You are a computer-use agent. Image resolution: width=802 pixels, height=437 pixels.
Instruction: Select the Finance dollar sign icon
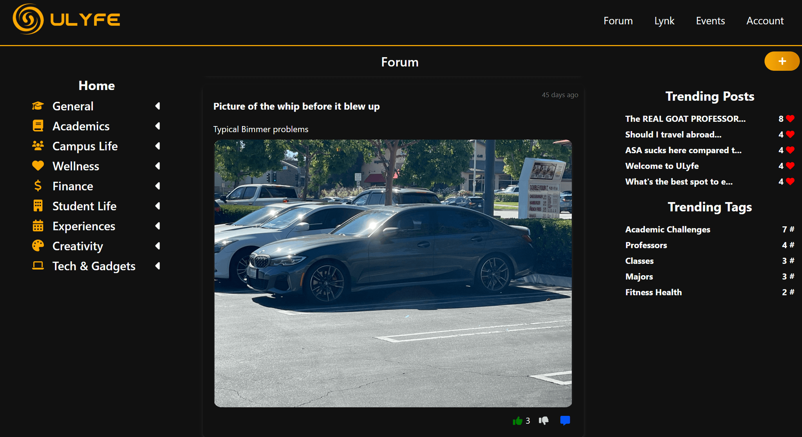click(38, 186)
